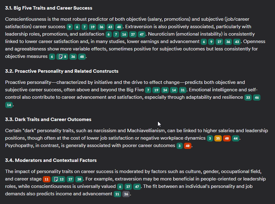Image resolution: width=275 pixels, height=204 pixels.
Task: Open citation 33 after 'adaptability and resilience'
Action: [248, 98]
